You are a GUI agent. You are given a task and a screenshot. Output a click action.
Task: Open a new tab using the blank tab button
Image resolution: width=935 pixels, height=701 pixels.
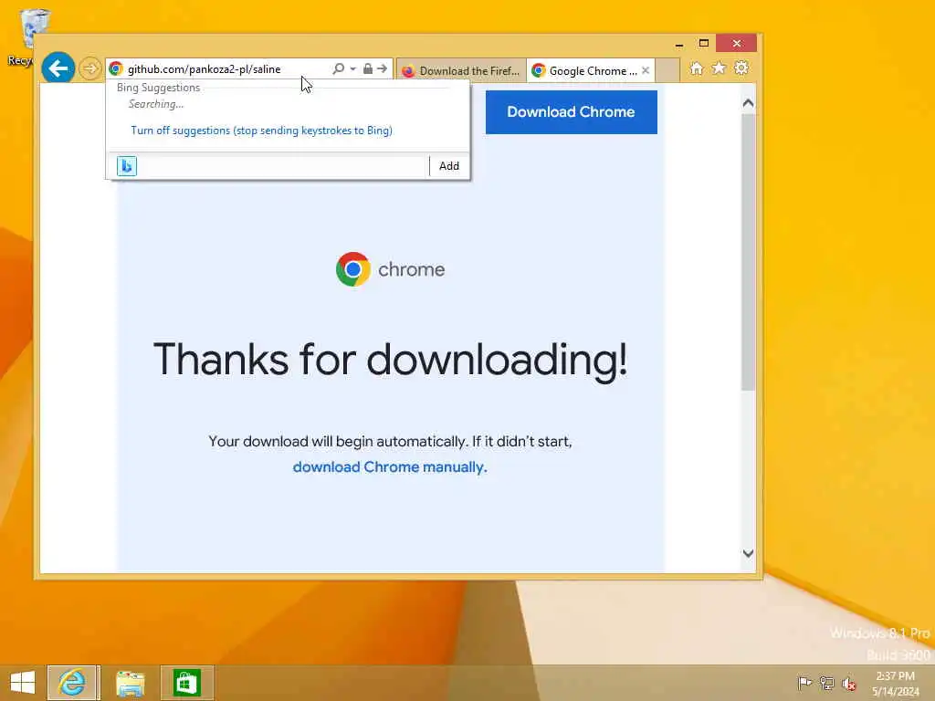[667, 70]
